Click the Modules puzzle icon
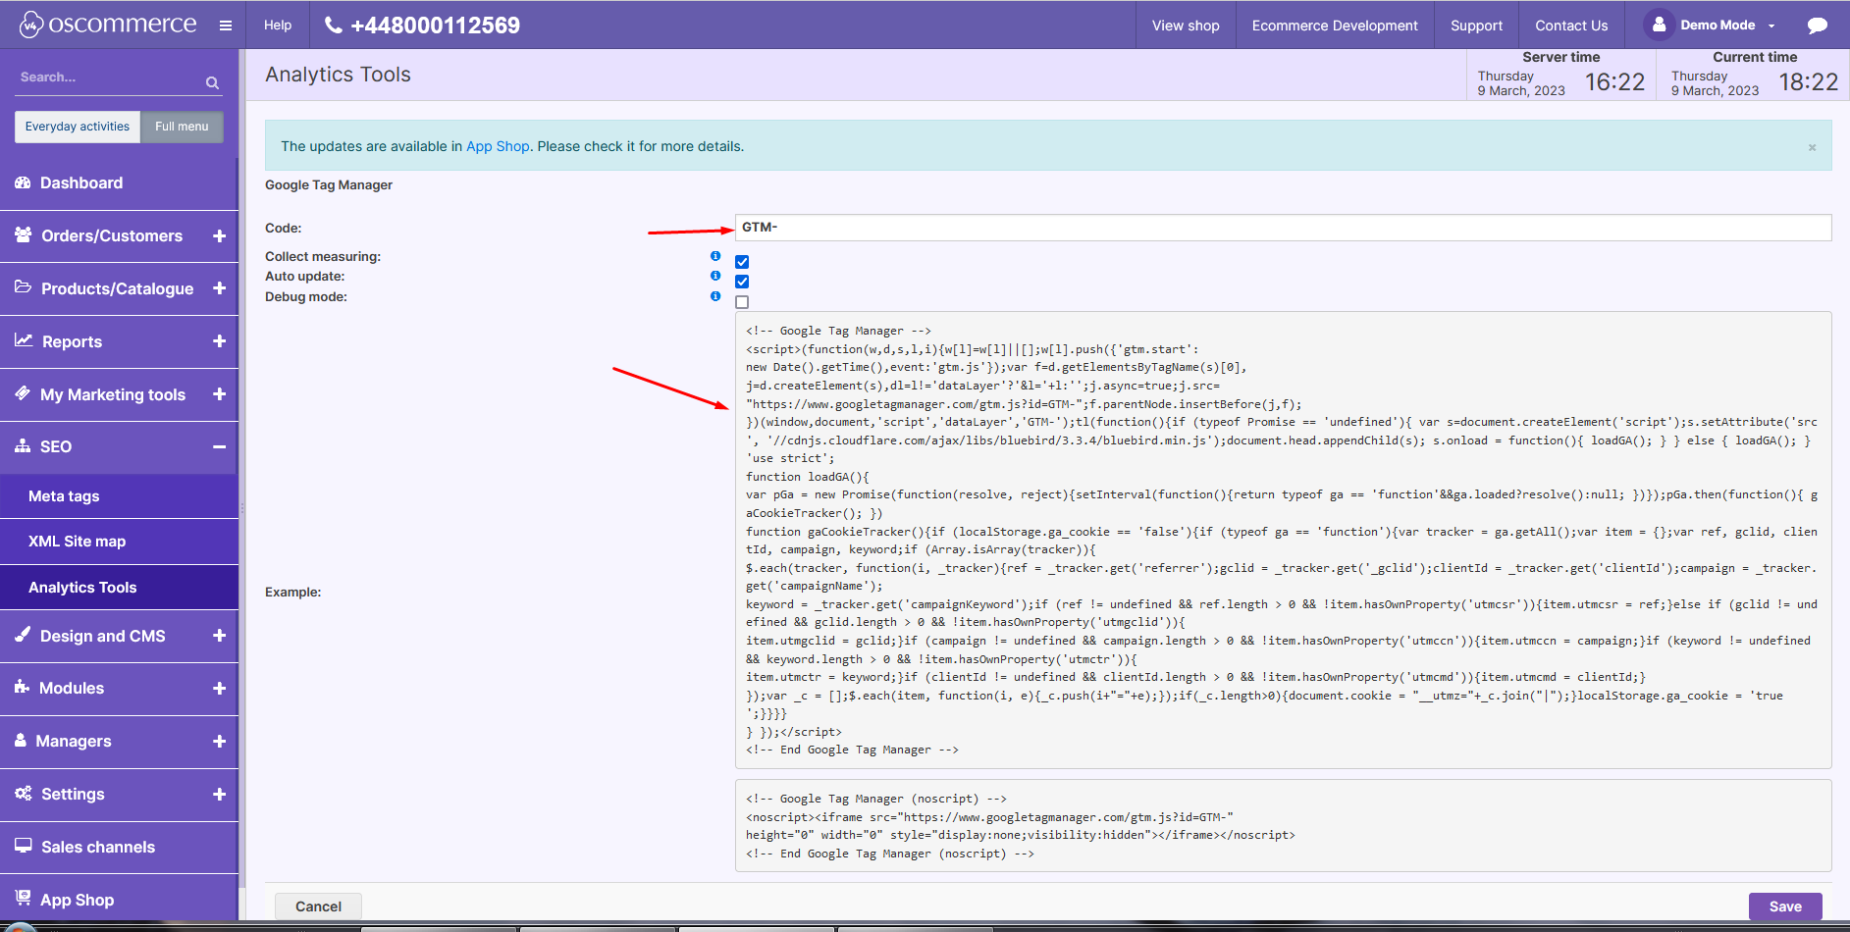The height and width of the screenshot is (932, 1850). [23, 687]
